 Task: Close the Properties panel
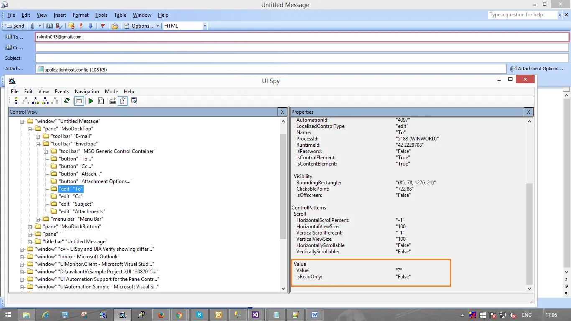528,112
